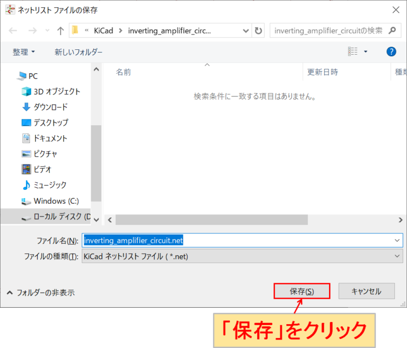Image resolution: width=407 pixels, height=348 pixels.
Task: Select 3D オブジェクト in navigation pane
Action: (57, 91)
